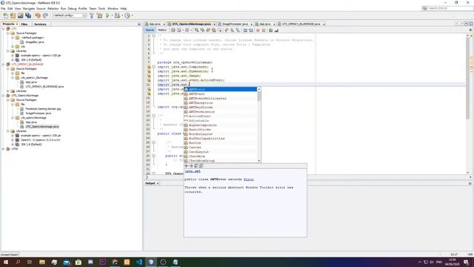Minimize the Projects window group
Screen dimensions: 474x267
coord(139,24)
